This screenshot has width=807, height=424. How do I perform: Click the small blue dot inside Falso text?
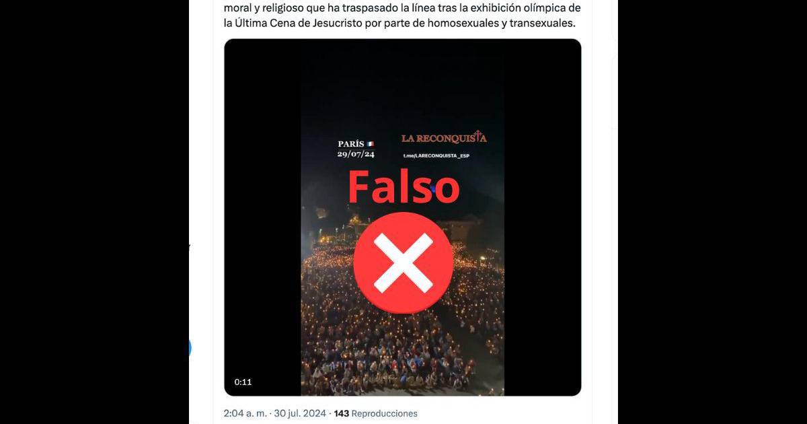coord(434,188)
